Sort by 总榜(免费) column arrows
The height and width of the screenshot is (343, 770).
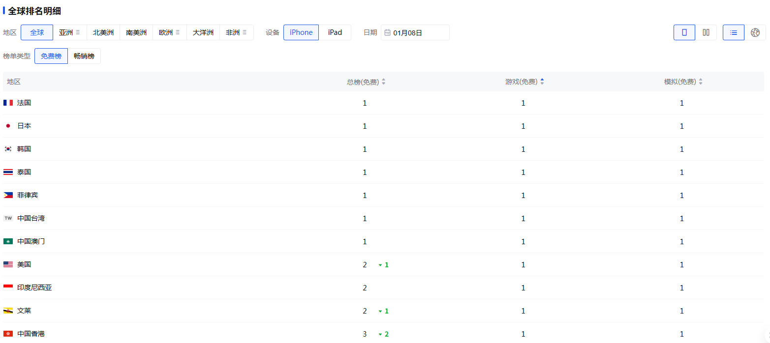click(x=384, y=82)
